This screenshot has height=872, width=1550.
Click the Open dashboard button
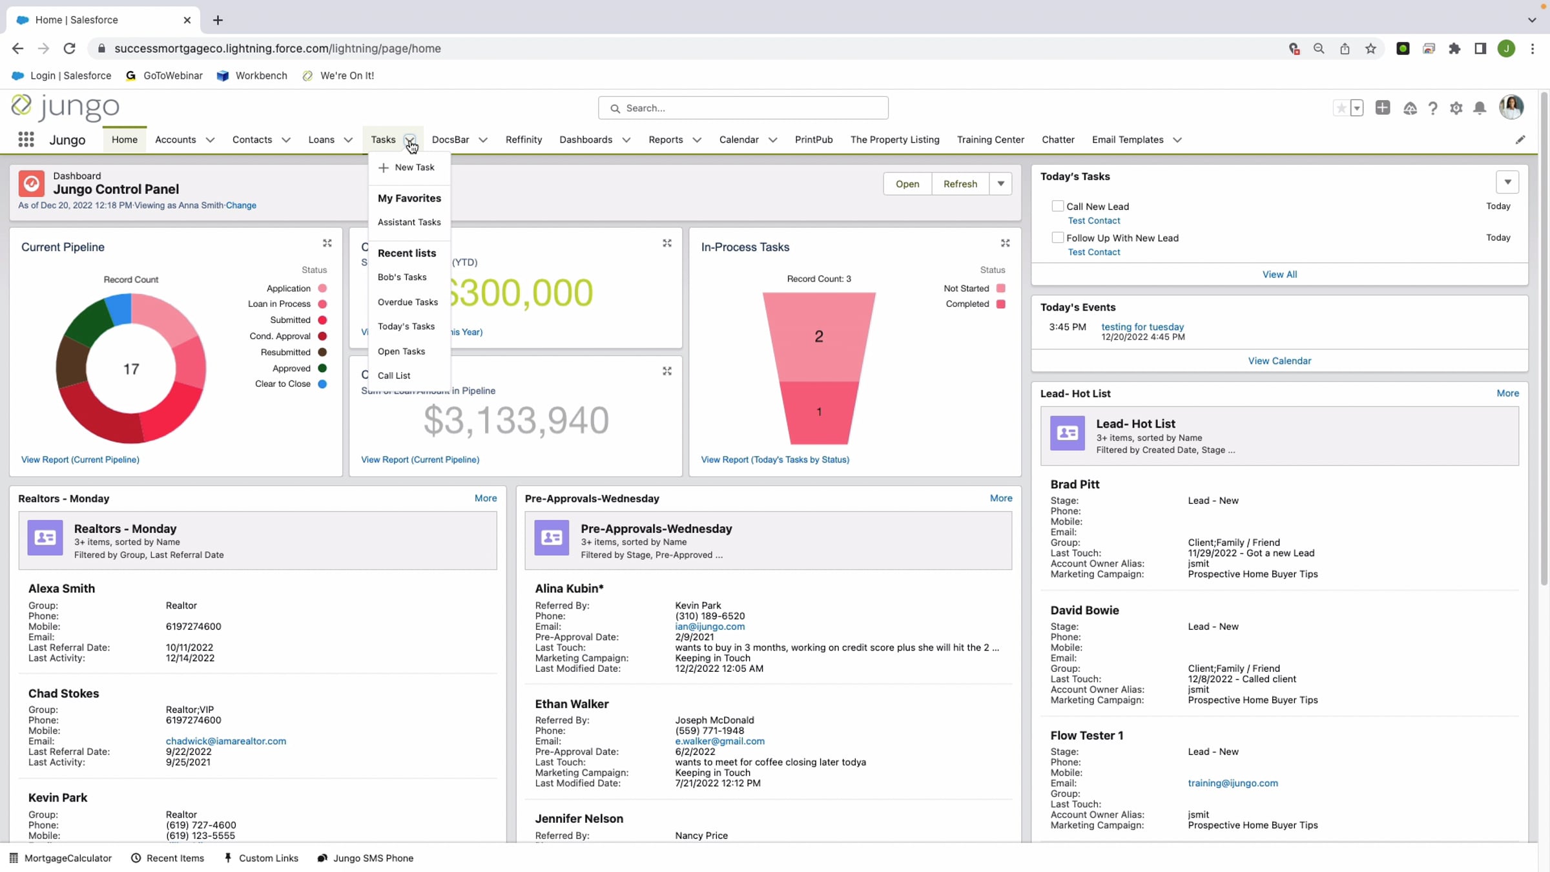pyautogui.click(x=907, y=184)
